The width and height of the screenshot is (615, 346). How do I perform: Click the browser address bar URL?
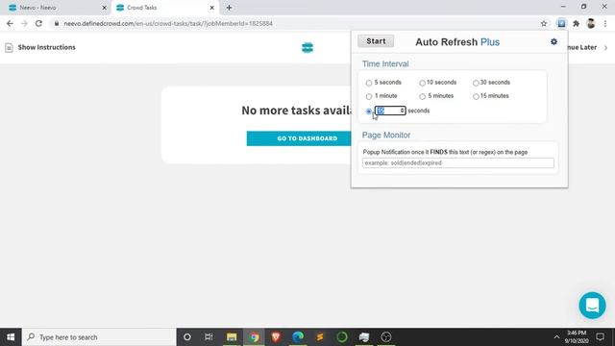pos(168,23)
